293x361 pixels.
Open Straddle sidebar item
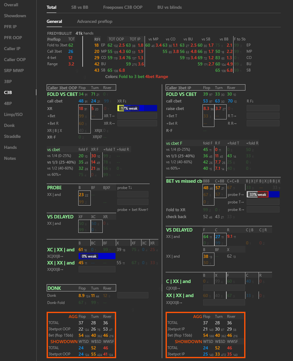(x=12, y=136)
